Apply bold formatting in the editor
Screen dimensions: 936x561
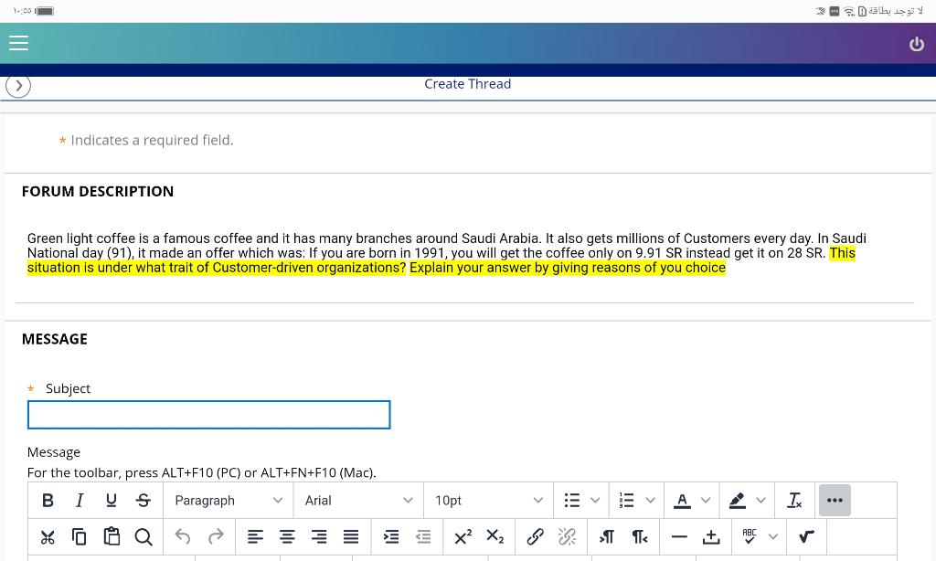[48, 500]
